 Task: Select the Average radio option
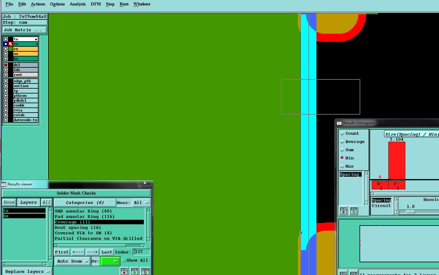(342, 142)
